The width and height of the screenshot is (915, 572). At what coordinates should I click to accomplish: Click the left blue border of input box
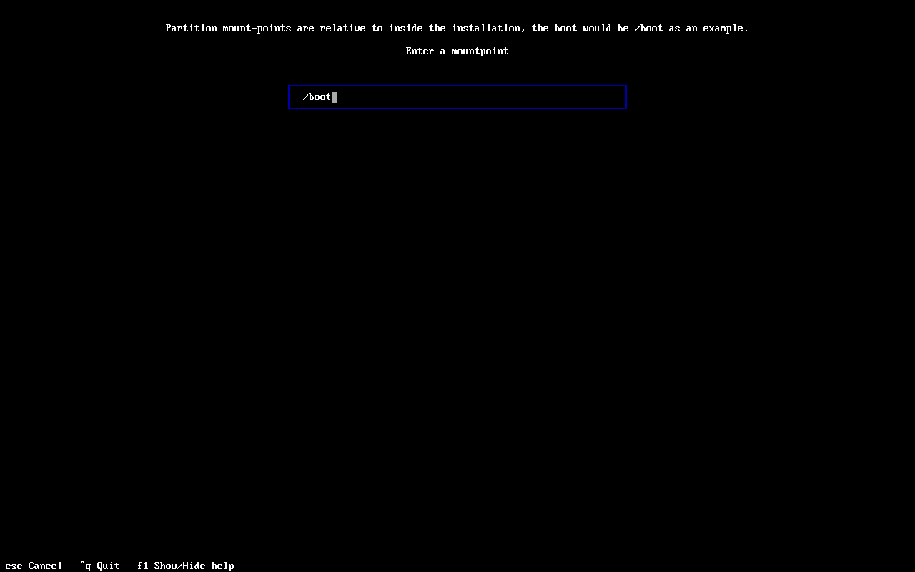[x=290, y=97]
